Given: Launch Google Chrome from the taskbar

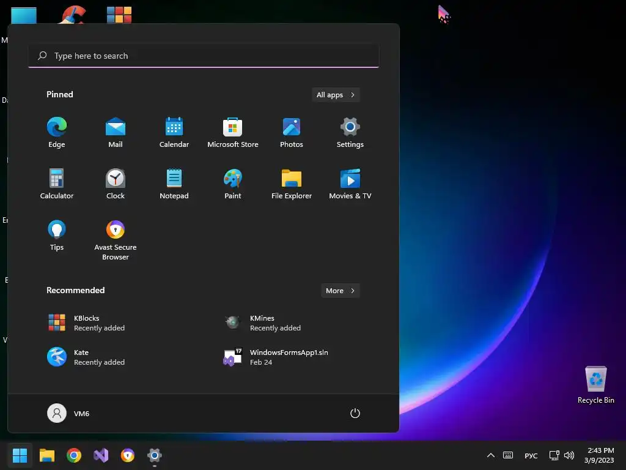Looking at the screenshot, I should [x=74, y=455].
